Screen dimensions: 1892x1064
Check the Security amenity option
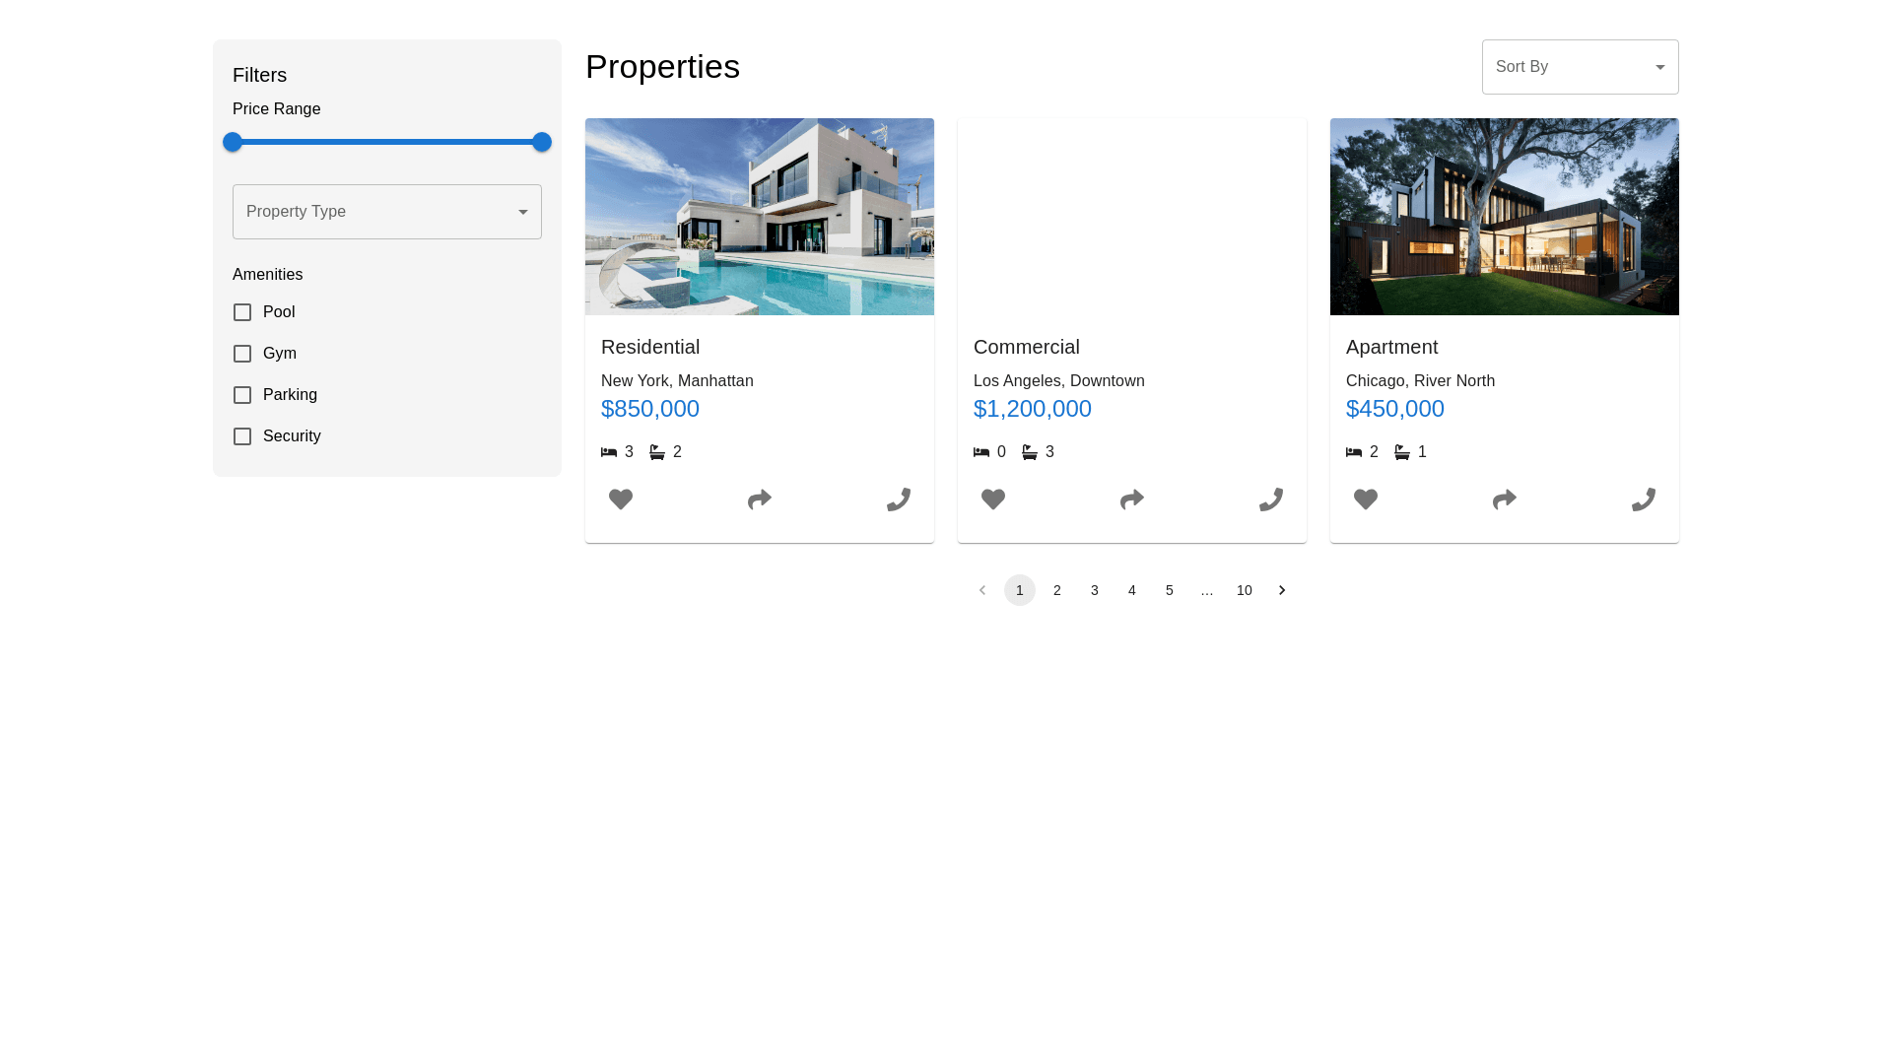coord(242,436)
